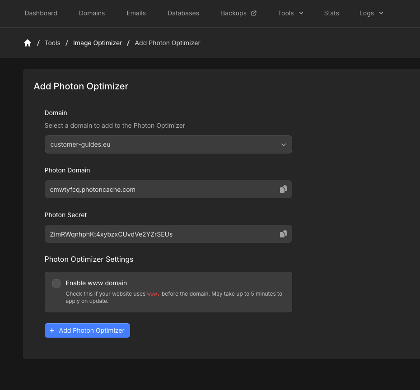View the Stats page
This screenshot has width=420, height=390.
(x=331, y=13)
